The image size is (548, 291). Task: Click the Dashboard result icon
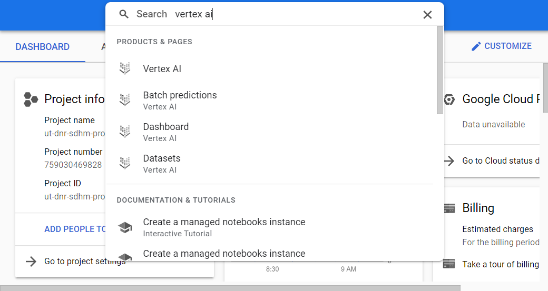tap(124, 132)
